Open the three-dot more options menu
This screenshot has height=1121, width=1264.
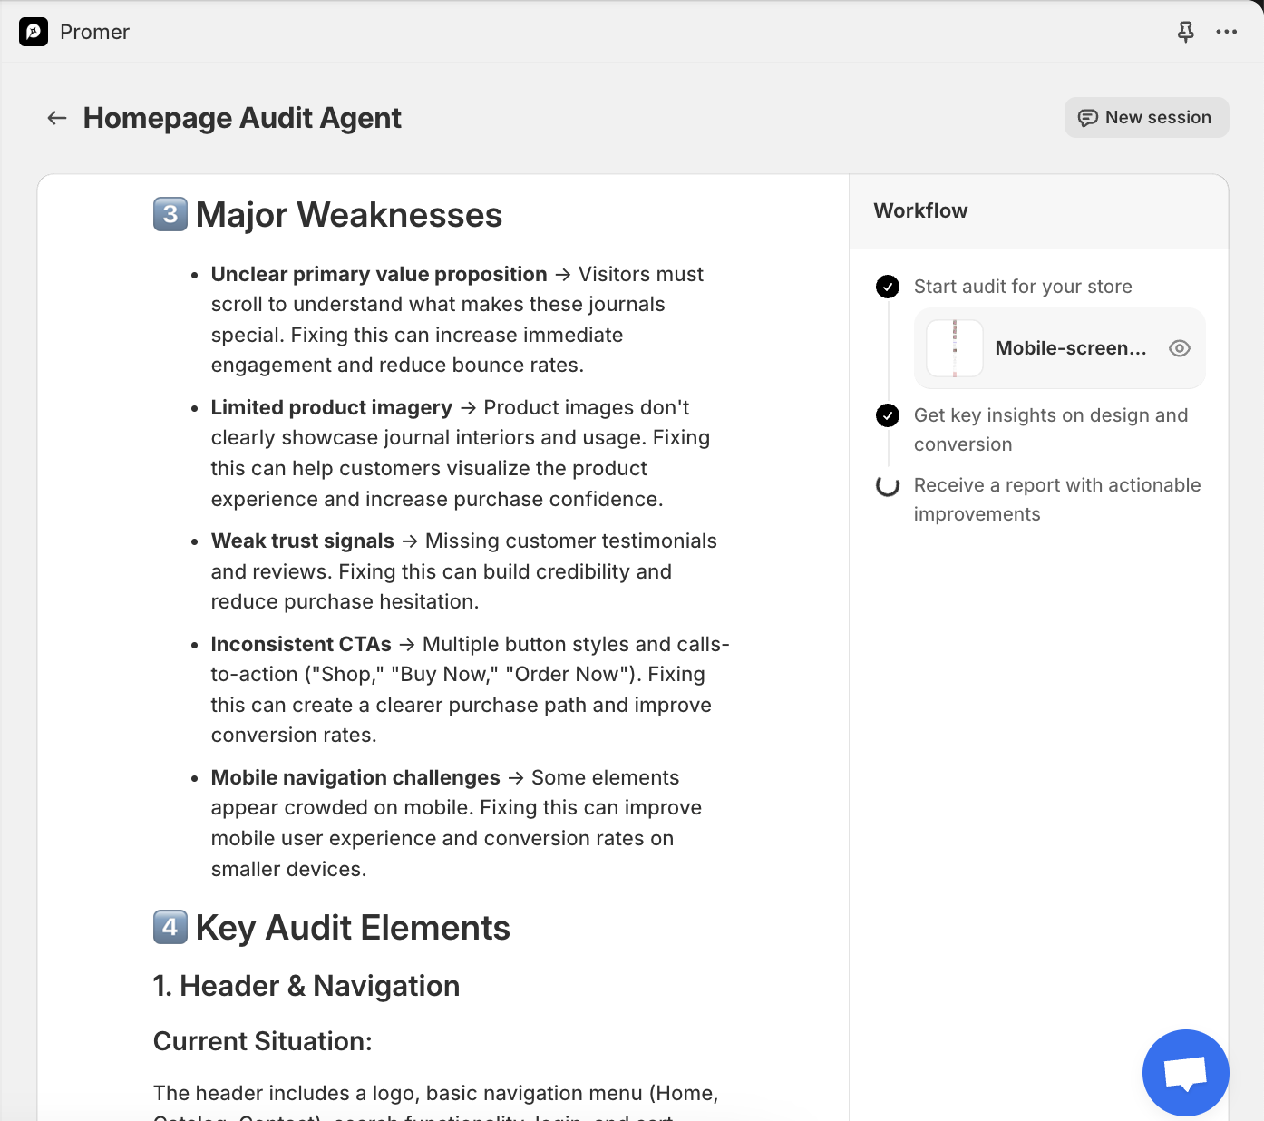coord(1226,32)
